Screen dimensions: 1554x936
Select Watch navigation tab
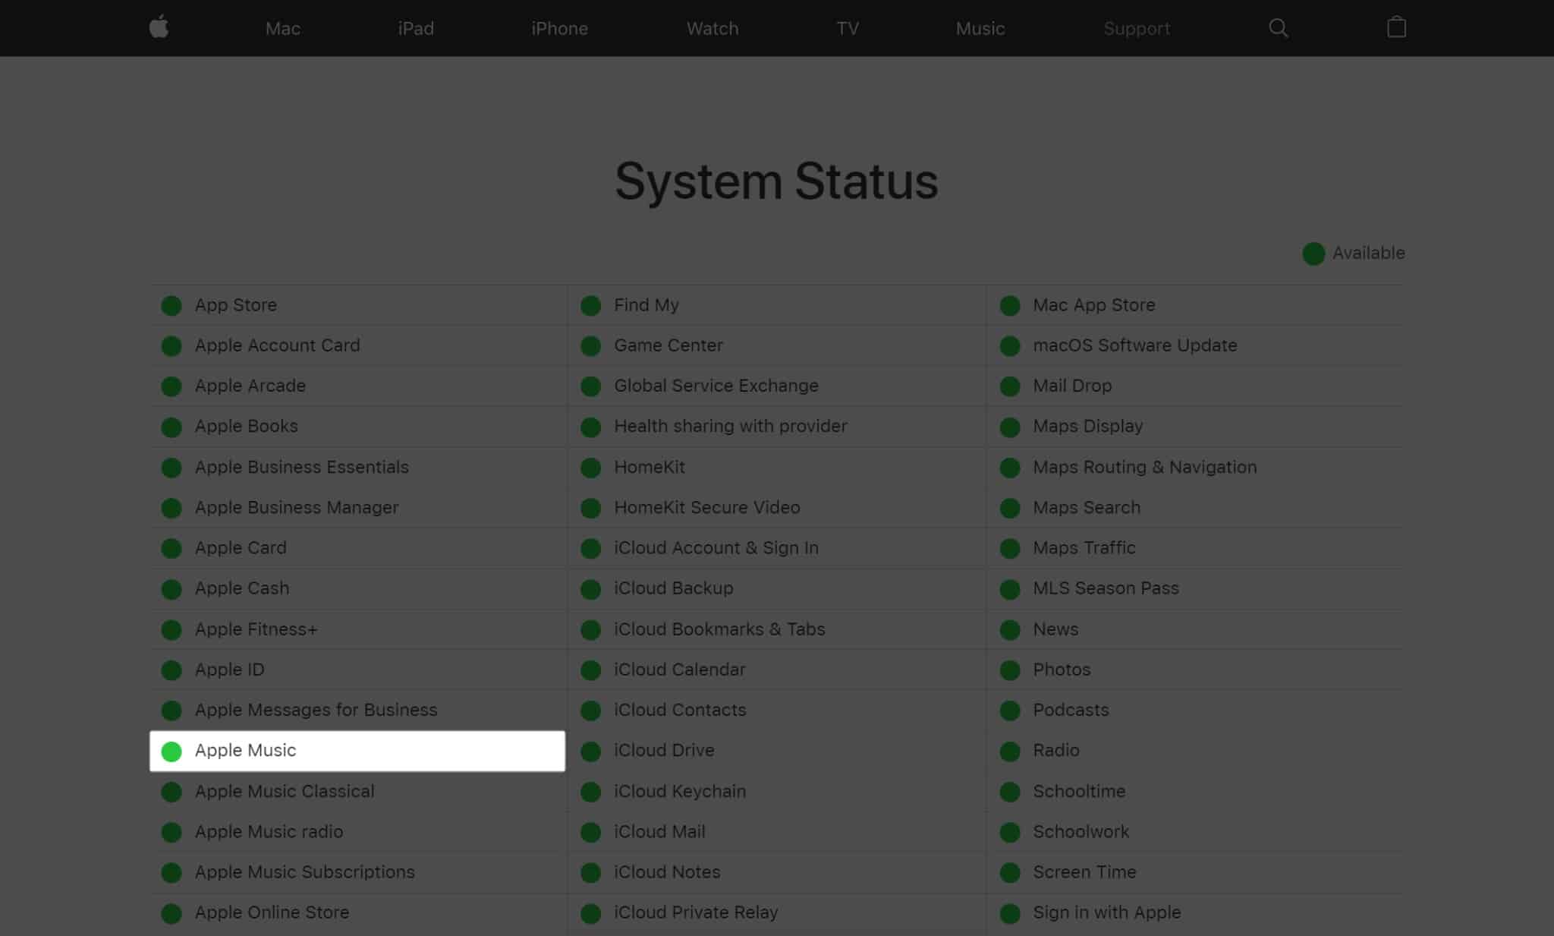pos(712,28)
